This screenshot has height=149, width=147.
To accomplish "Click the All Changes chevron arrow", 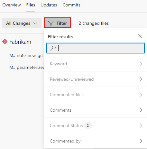I will coord(35,23).
